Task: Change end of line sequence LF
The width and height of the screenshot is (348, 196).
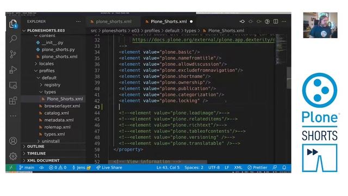Action: coord(227,168)
